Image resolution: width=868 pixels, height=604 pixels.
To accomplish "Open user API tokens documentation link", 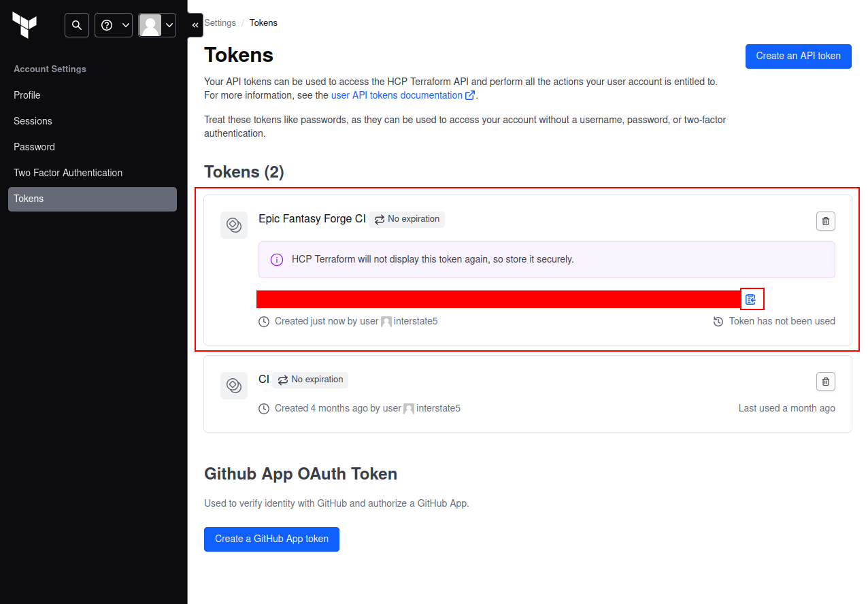I will click(403, 95).
